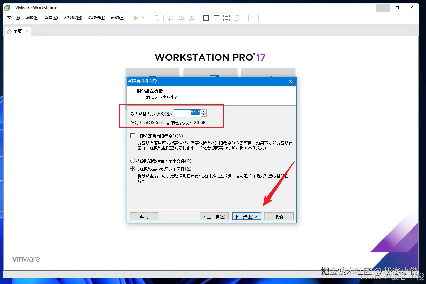Click the 上一步(B) back button
Screen dimensions: 426x284
click(x=214, y=216)
